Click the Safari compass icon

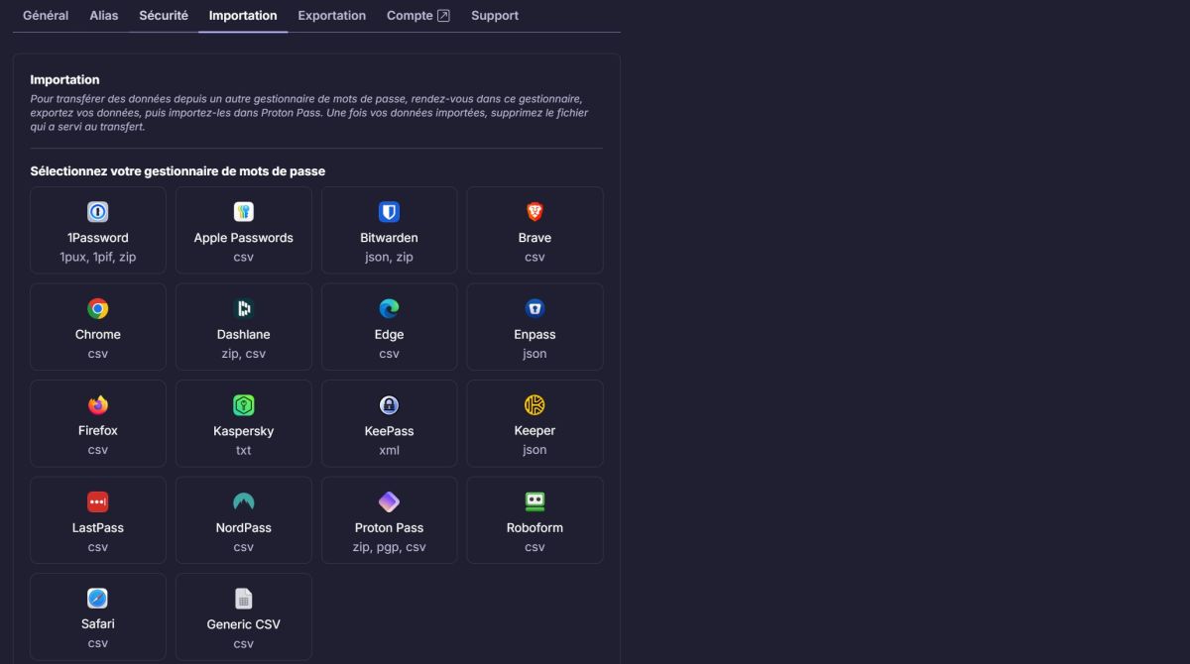[x=98, y=599]
